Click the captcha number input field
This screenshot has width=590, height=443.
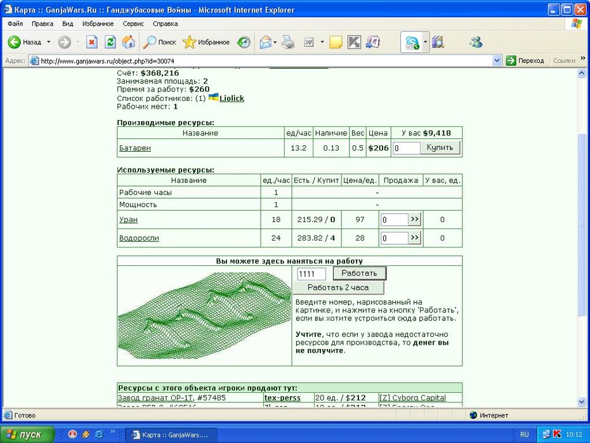tap(311, 274)
